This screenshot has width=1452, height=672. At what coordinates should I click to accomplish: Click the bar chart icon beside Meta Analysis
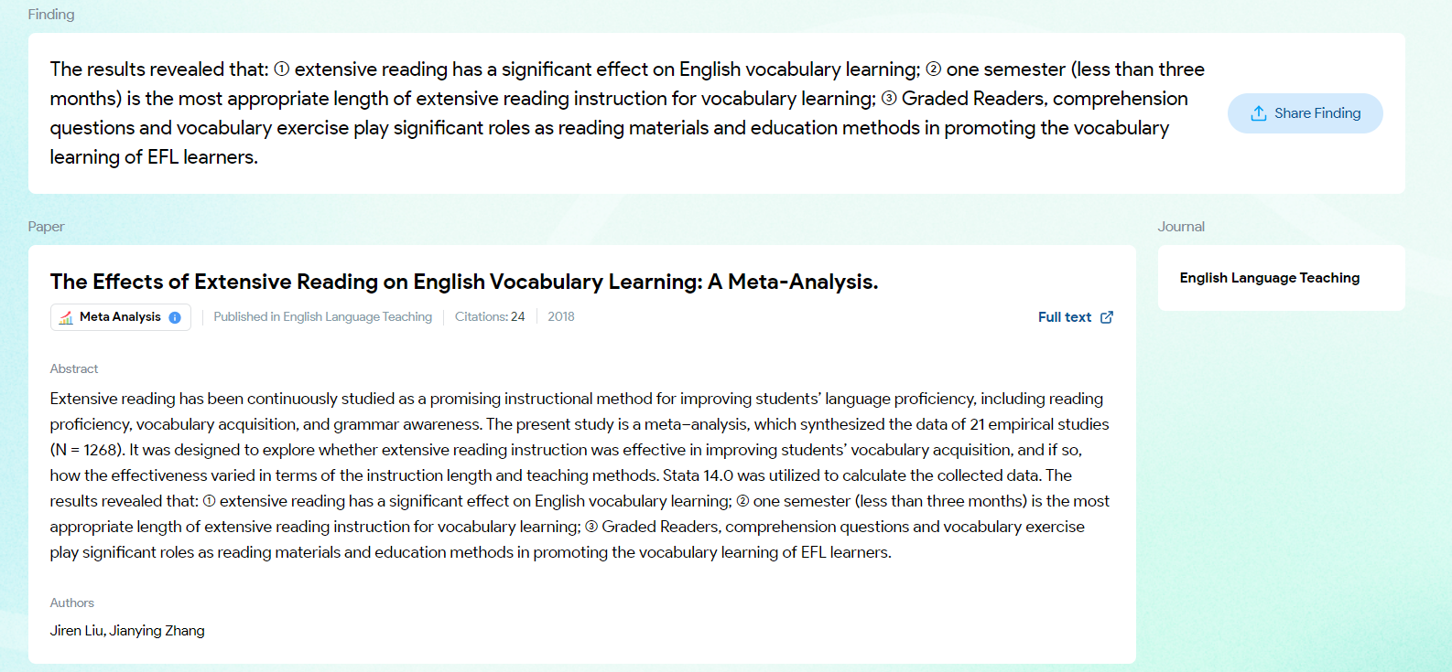click(x=66, y=317)
